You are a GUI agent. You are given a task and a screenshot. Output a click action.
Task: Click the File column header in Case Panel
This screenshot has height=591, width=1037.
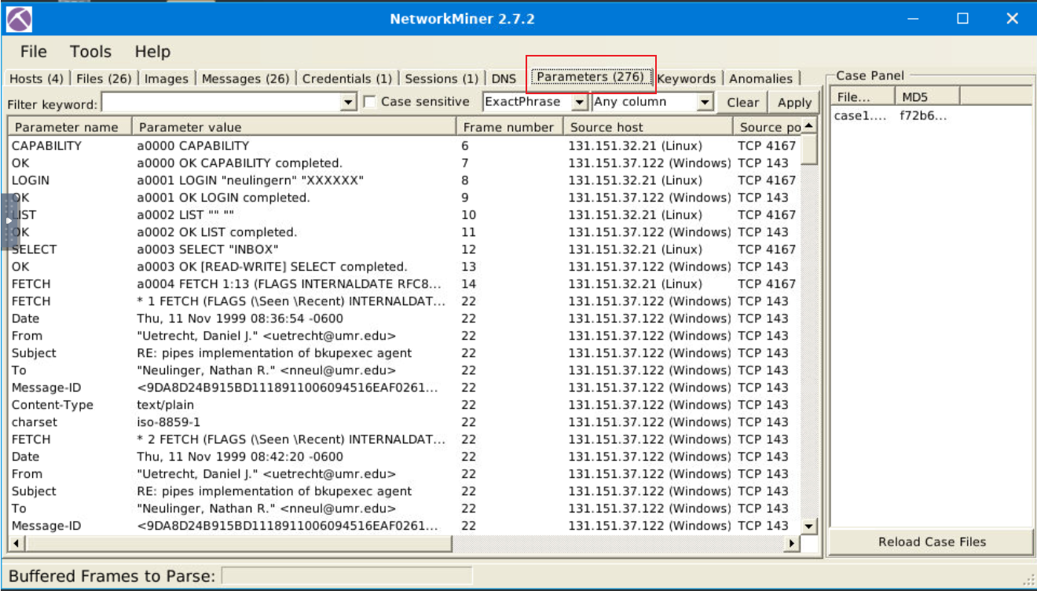[862, 97]
